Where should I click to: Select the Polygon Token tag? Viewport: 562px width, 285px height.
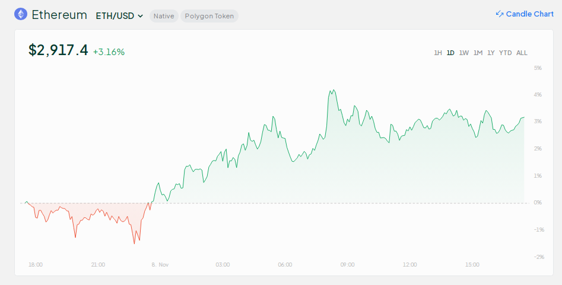(x=209, y=16)
